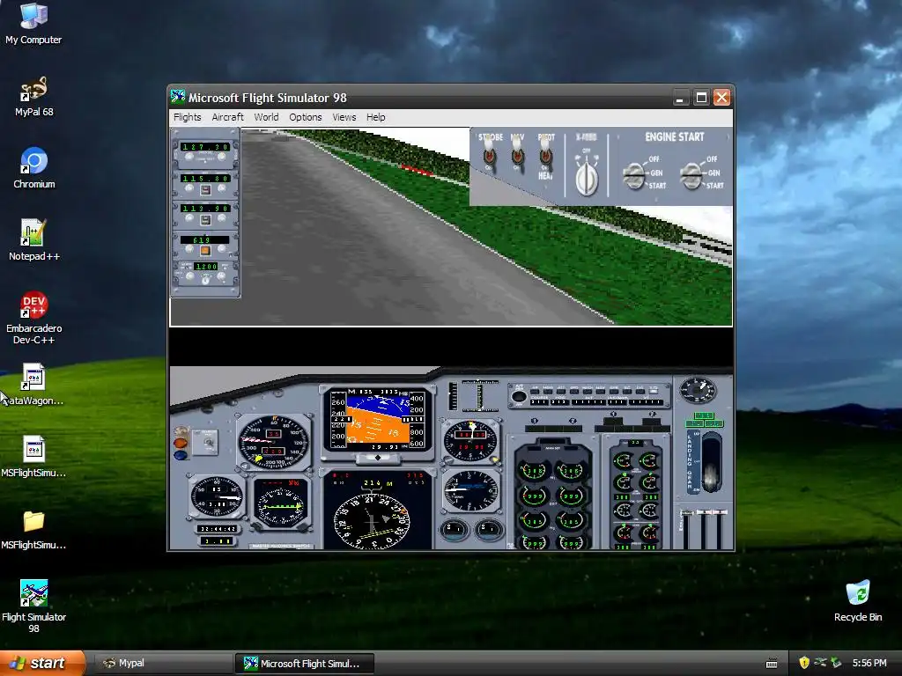Select the Recycle Bin icon
The width and height of the screenshot is (902, 676).
point(858,601)
